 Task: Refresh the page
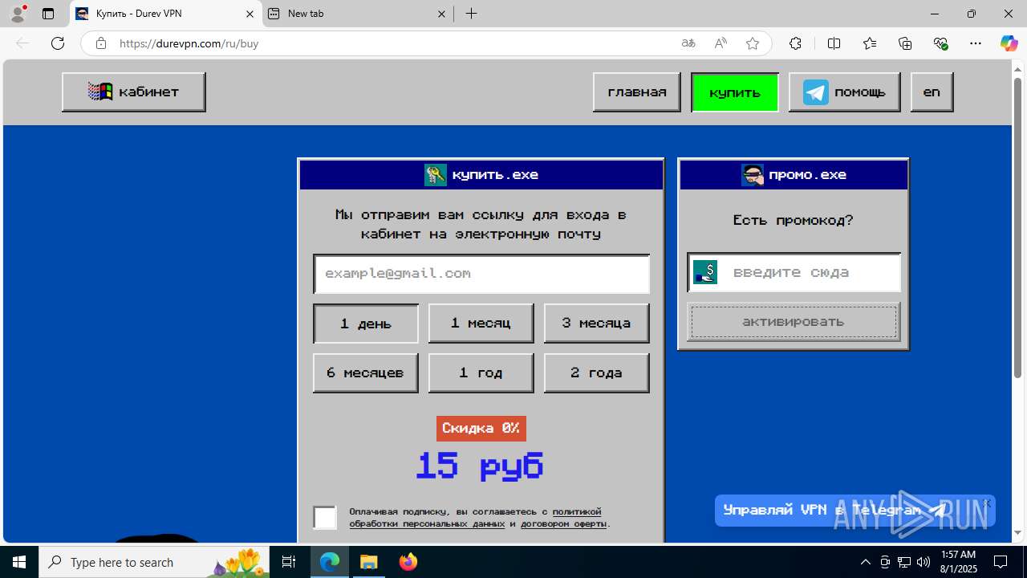pyautogui.click(x=58, y=43)
